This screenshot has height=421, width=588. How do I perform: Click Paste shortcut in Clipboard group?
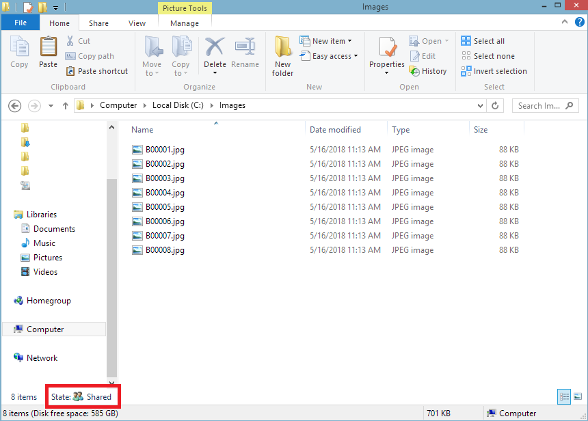(x=96, y=71)
